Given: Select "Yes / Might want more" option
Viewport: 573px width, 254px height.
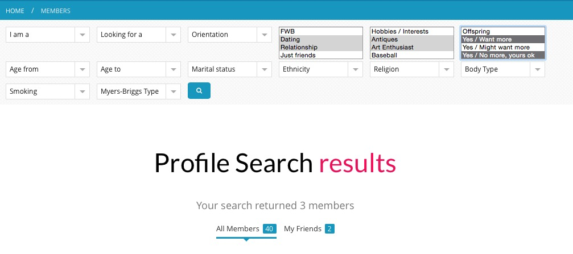Looking at the screenshot, I should coord(502,47).
